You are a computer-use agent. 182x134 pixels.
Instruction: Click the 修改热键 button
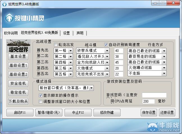click(107, 112)
